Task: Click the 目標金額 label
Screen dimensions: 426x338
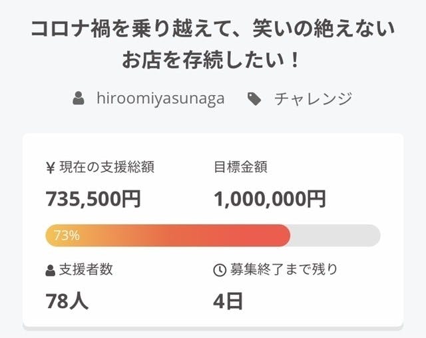Action: tap(241, 166)
